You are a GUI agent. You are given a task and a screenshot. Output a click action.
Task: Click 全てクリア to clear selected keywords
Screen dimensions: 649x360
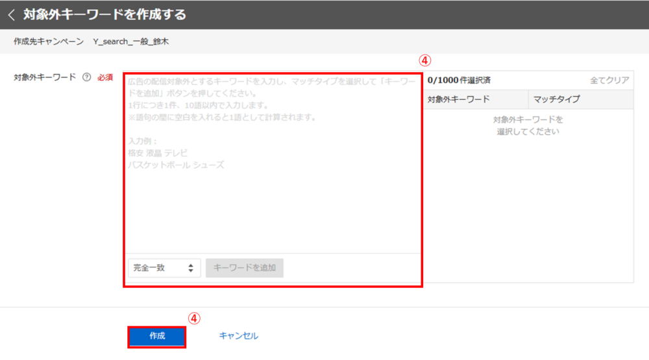tap(609, 80)
